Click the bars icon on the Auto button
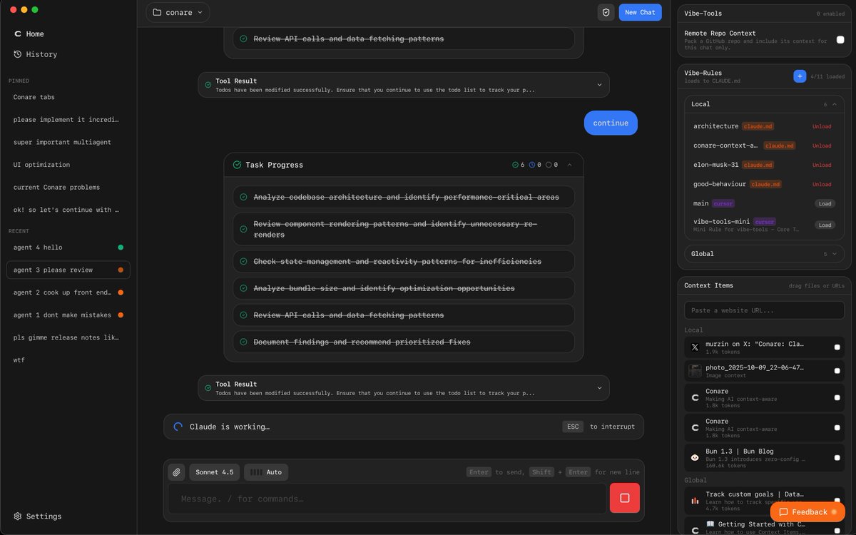 pos(255,472)
